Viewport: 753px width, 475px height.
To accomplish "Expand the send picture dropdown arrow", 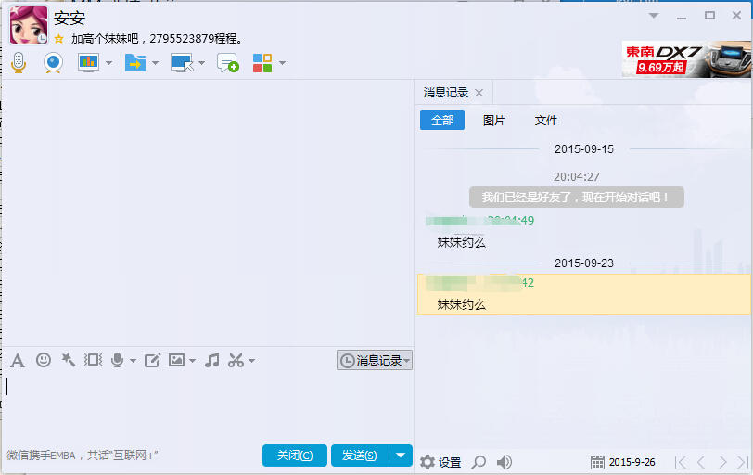I will (x=193, y=361).
